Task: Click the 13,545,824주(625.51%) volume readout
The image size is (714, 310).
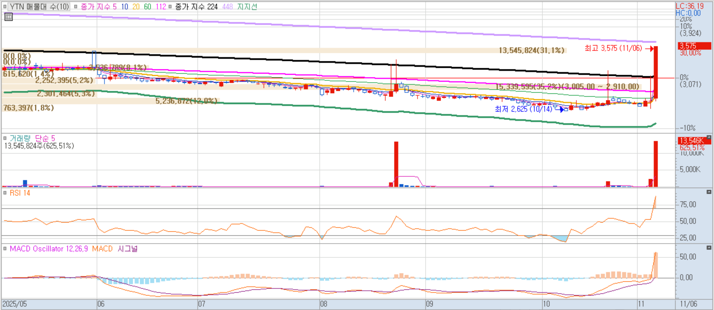Action: coord(39,146)
